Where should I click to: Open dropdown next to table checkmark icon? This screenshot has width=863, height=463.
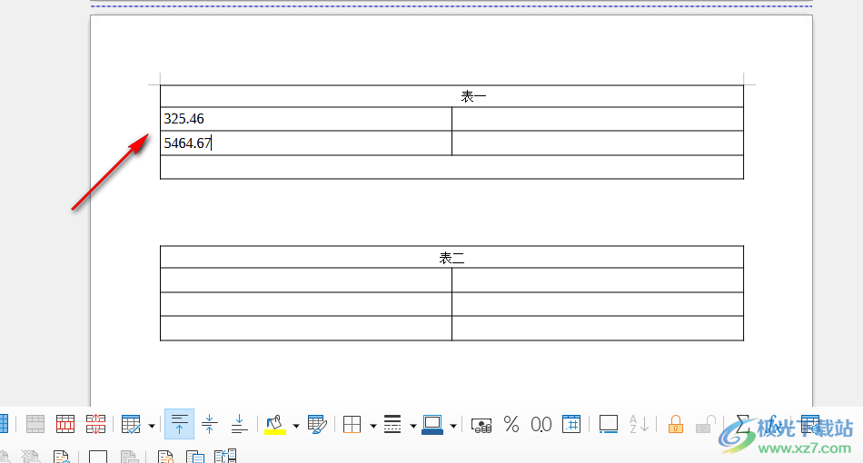(152, 426)
